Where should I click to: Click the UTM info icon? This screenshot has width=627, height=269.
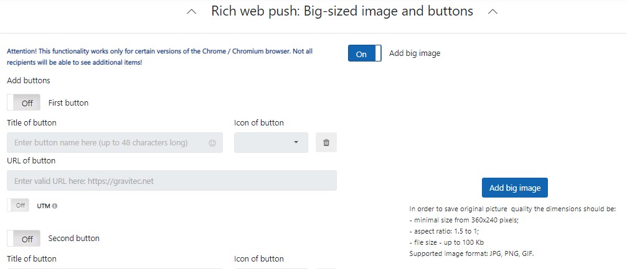55,206
